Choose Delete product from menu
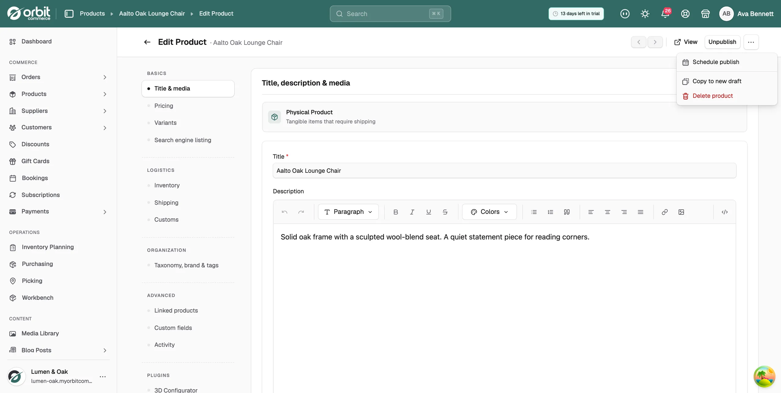This screenshot has width=781, height=393. [727, 96]
